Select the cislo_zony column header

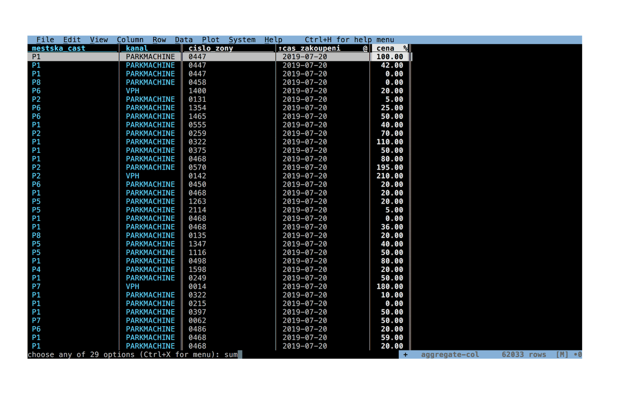[x=211, y=48]
